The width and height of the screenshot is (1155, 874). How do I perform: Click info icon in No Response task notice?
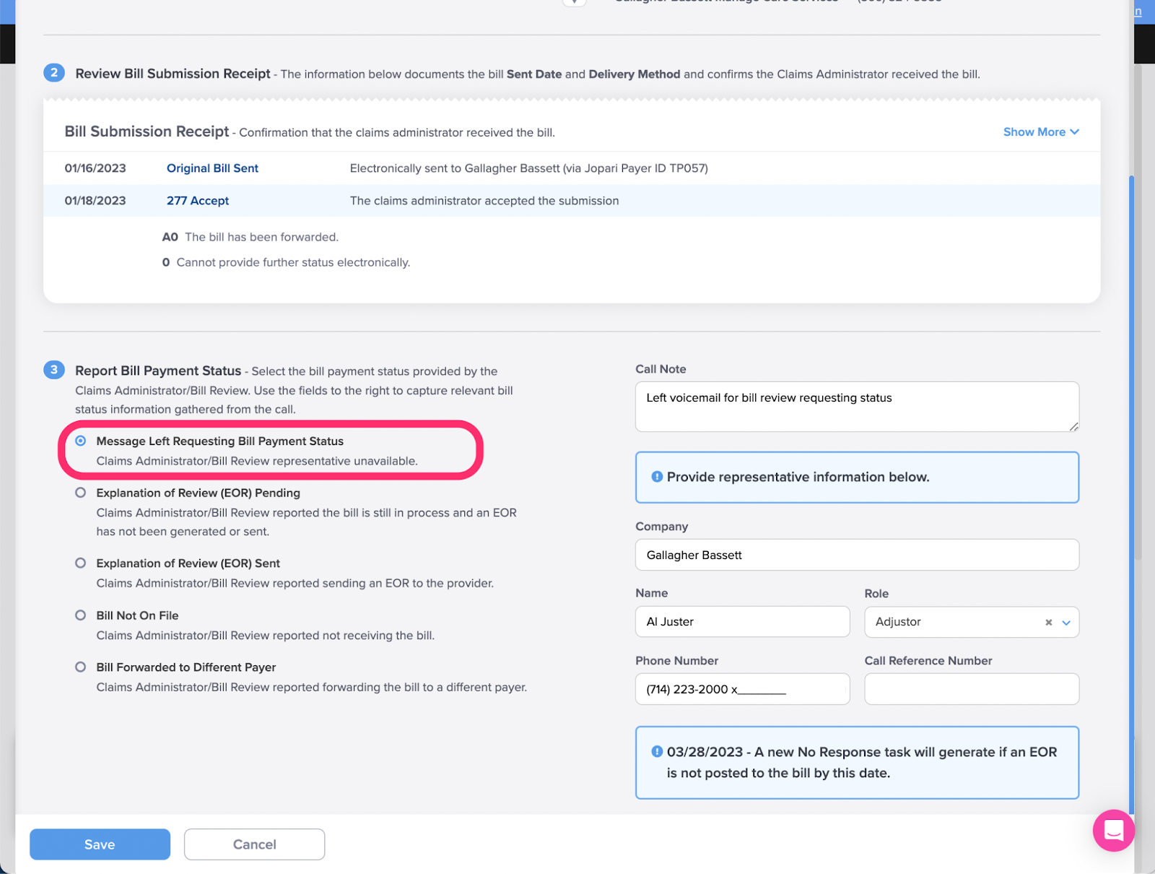click(657, 751)
